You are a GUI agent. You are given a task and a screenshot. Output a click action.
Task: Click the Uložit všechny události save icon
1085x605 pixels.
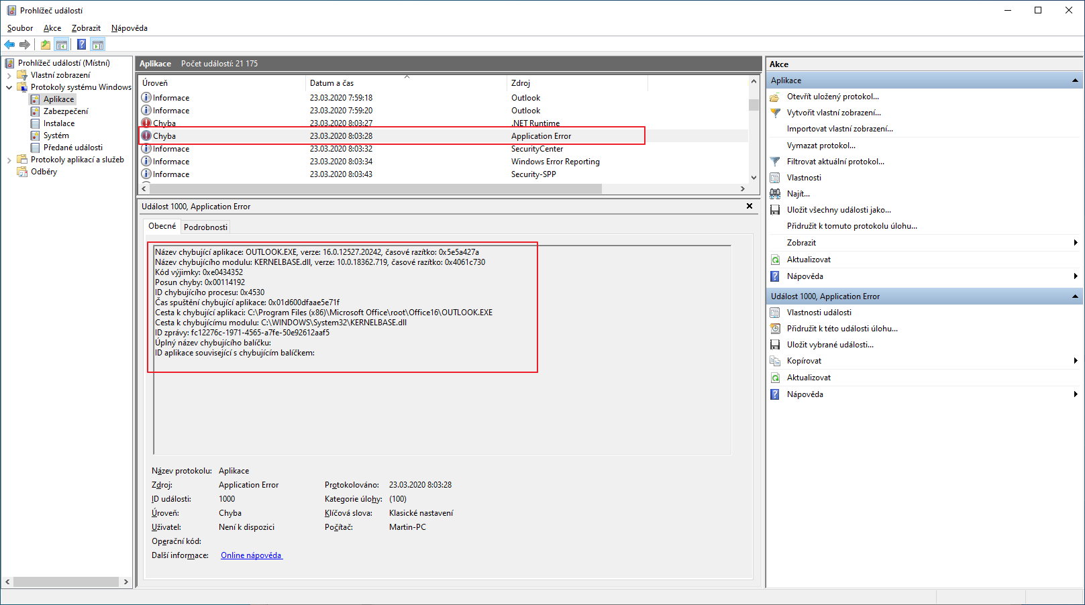pyautogui.click(x=775, y=210)
